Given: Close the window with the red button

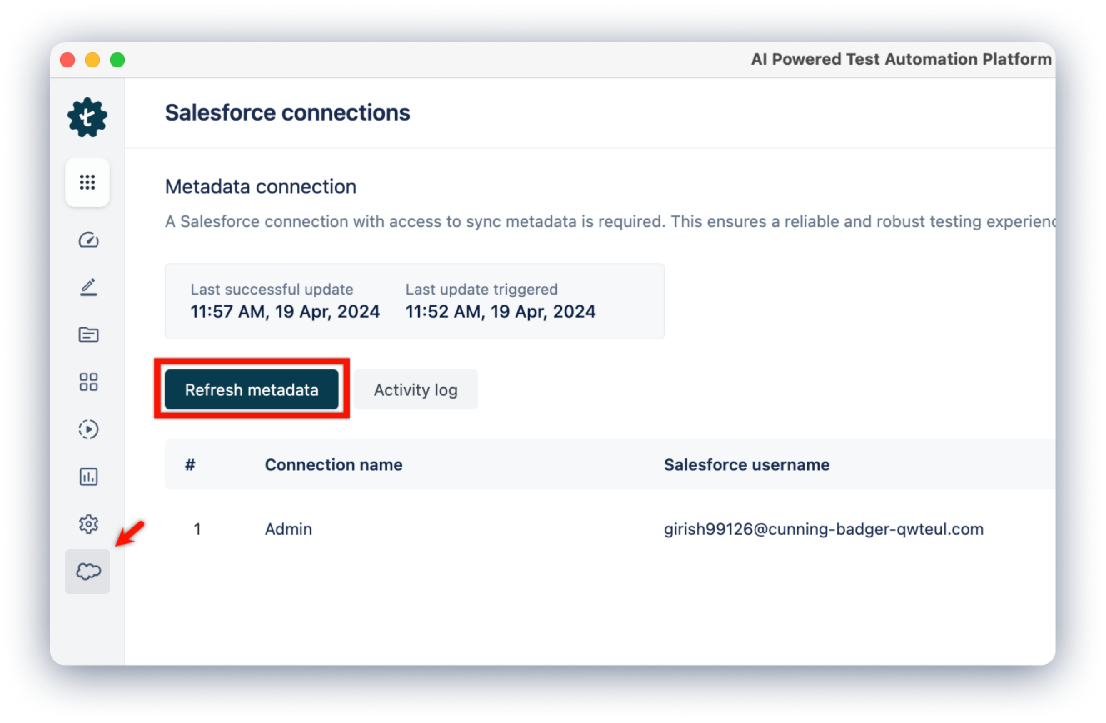Looking at the screenshot, I should (x=67, y=60).
